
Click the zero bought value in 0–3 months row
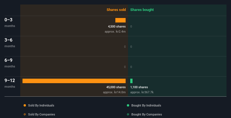click(131, 26)
